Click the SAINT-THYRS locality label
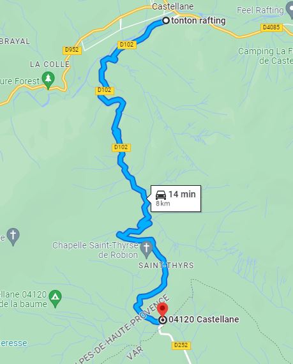The width and height of the screenshot is (293, 364). [166, 266]
